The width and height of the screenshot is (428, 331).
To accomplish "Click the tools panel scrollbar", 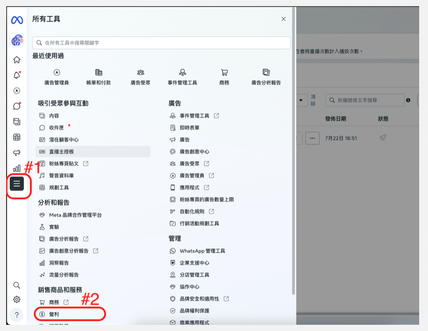I will pyautogui.click(x=294, y=151).
